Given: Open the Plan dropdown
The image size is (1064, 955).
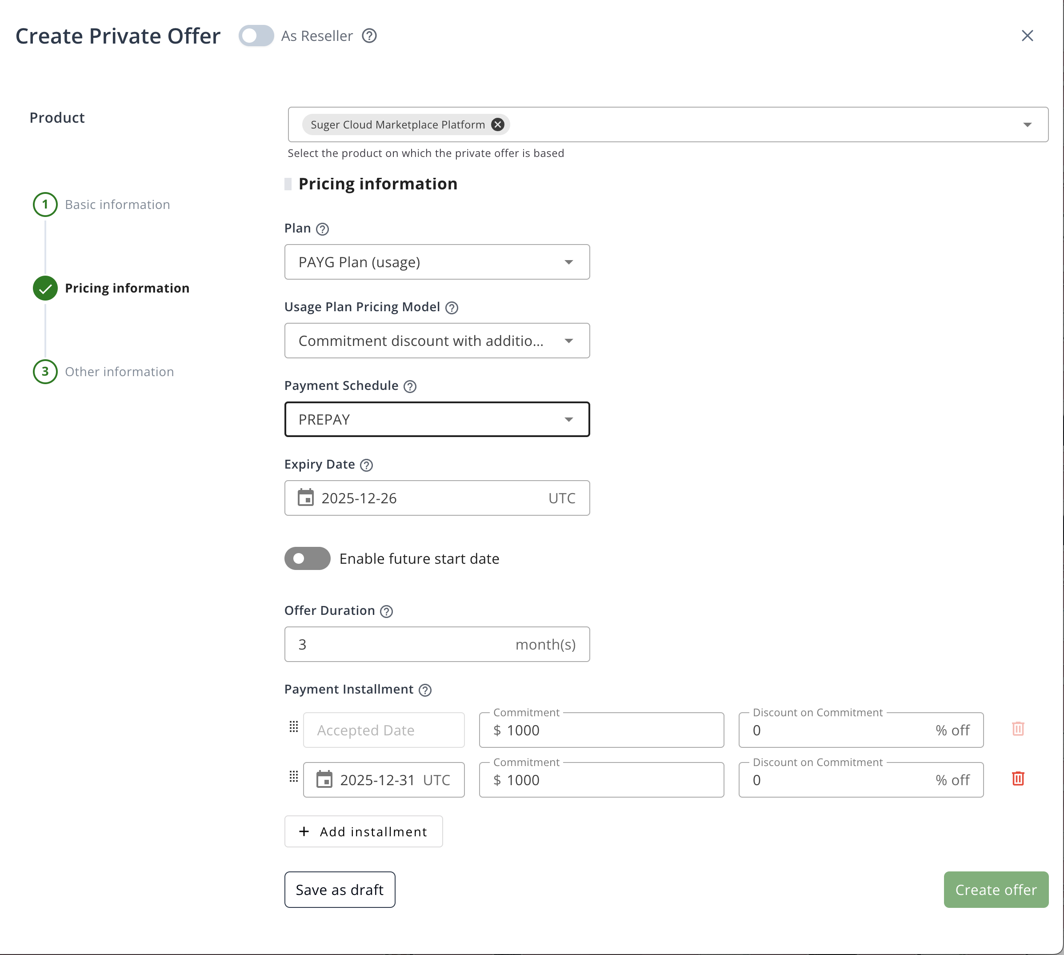Looking at the screenshot, I should pos(570,262).
